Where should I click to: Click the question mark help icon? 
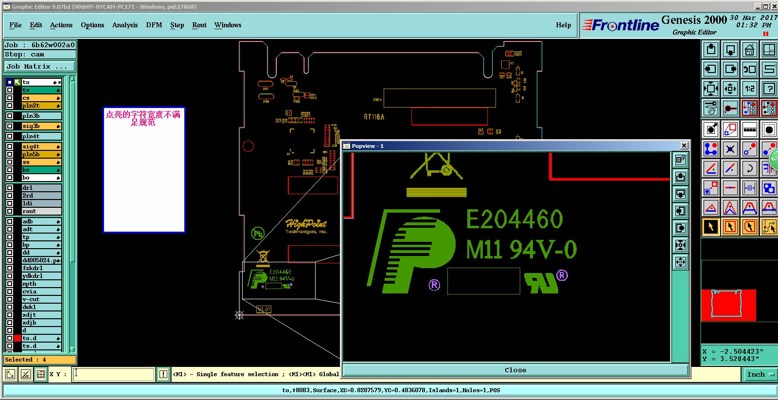click(x=769, y=89)
